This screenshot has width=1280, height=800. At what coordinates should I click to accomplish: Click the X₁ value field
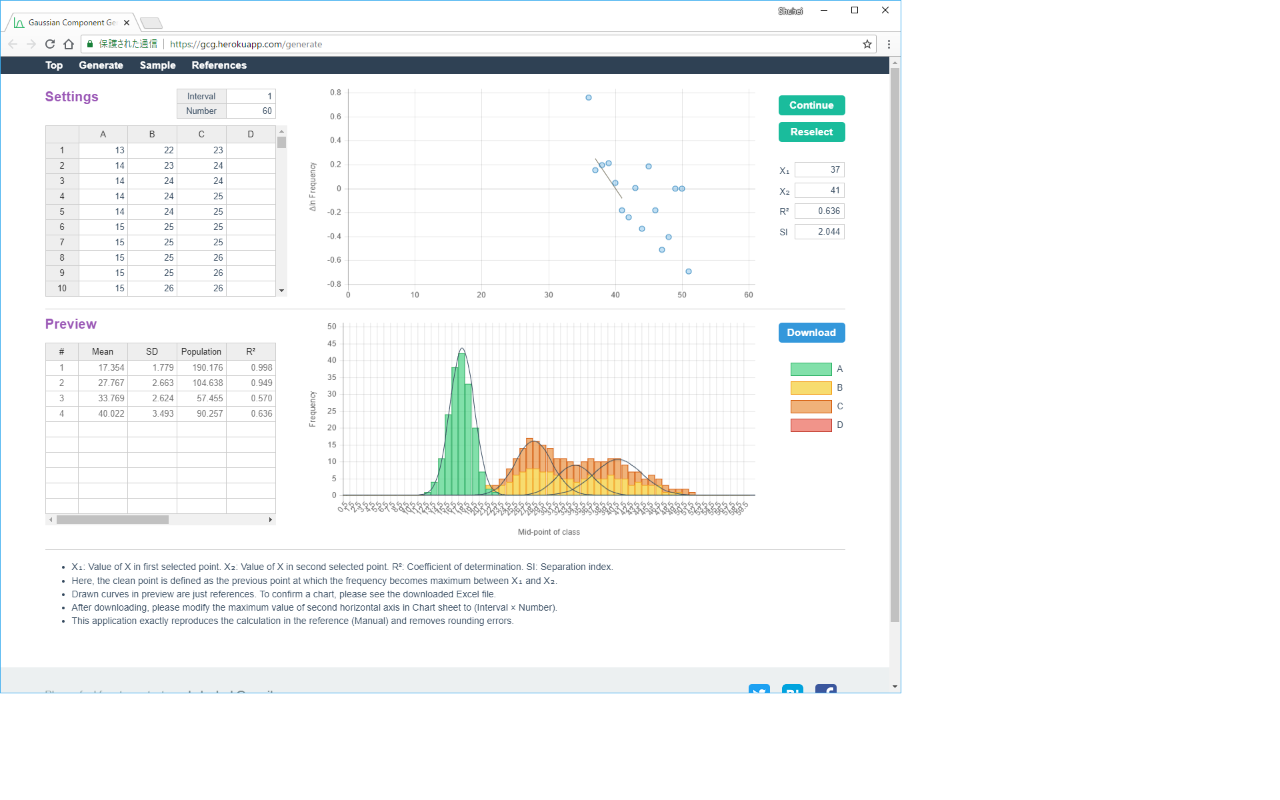tap(819, 170)
